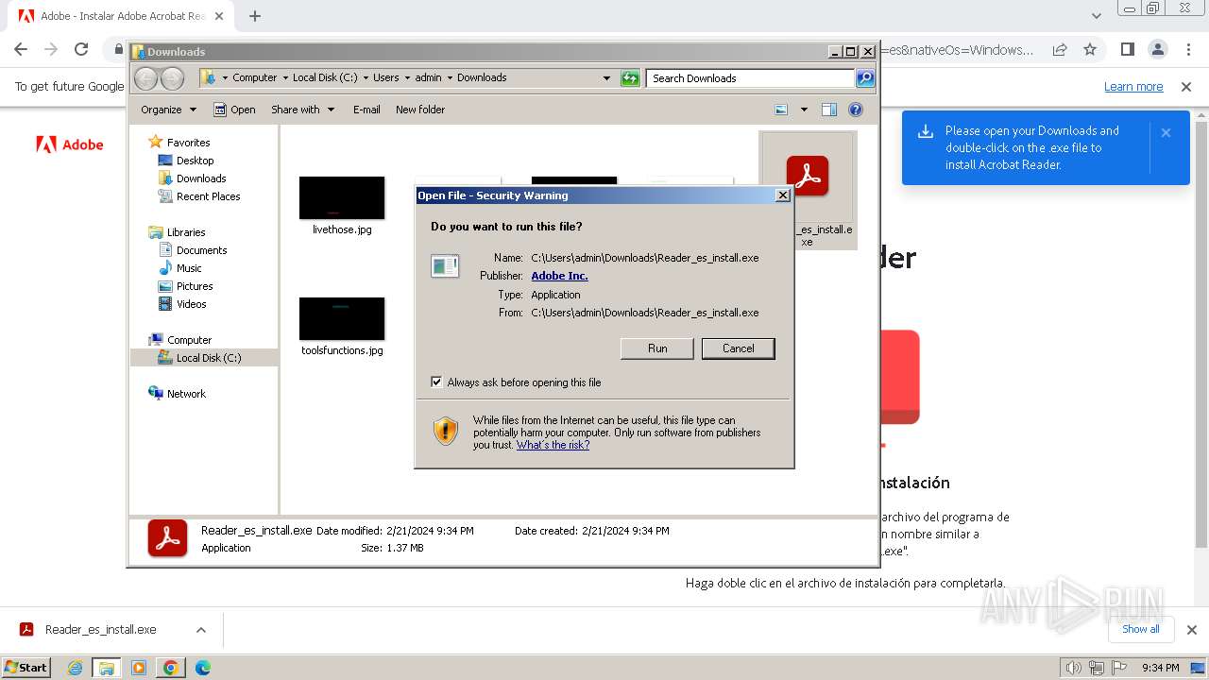
Task: Open the Chrome three-dot menu
Action: coord(1187,49)
